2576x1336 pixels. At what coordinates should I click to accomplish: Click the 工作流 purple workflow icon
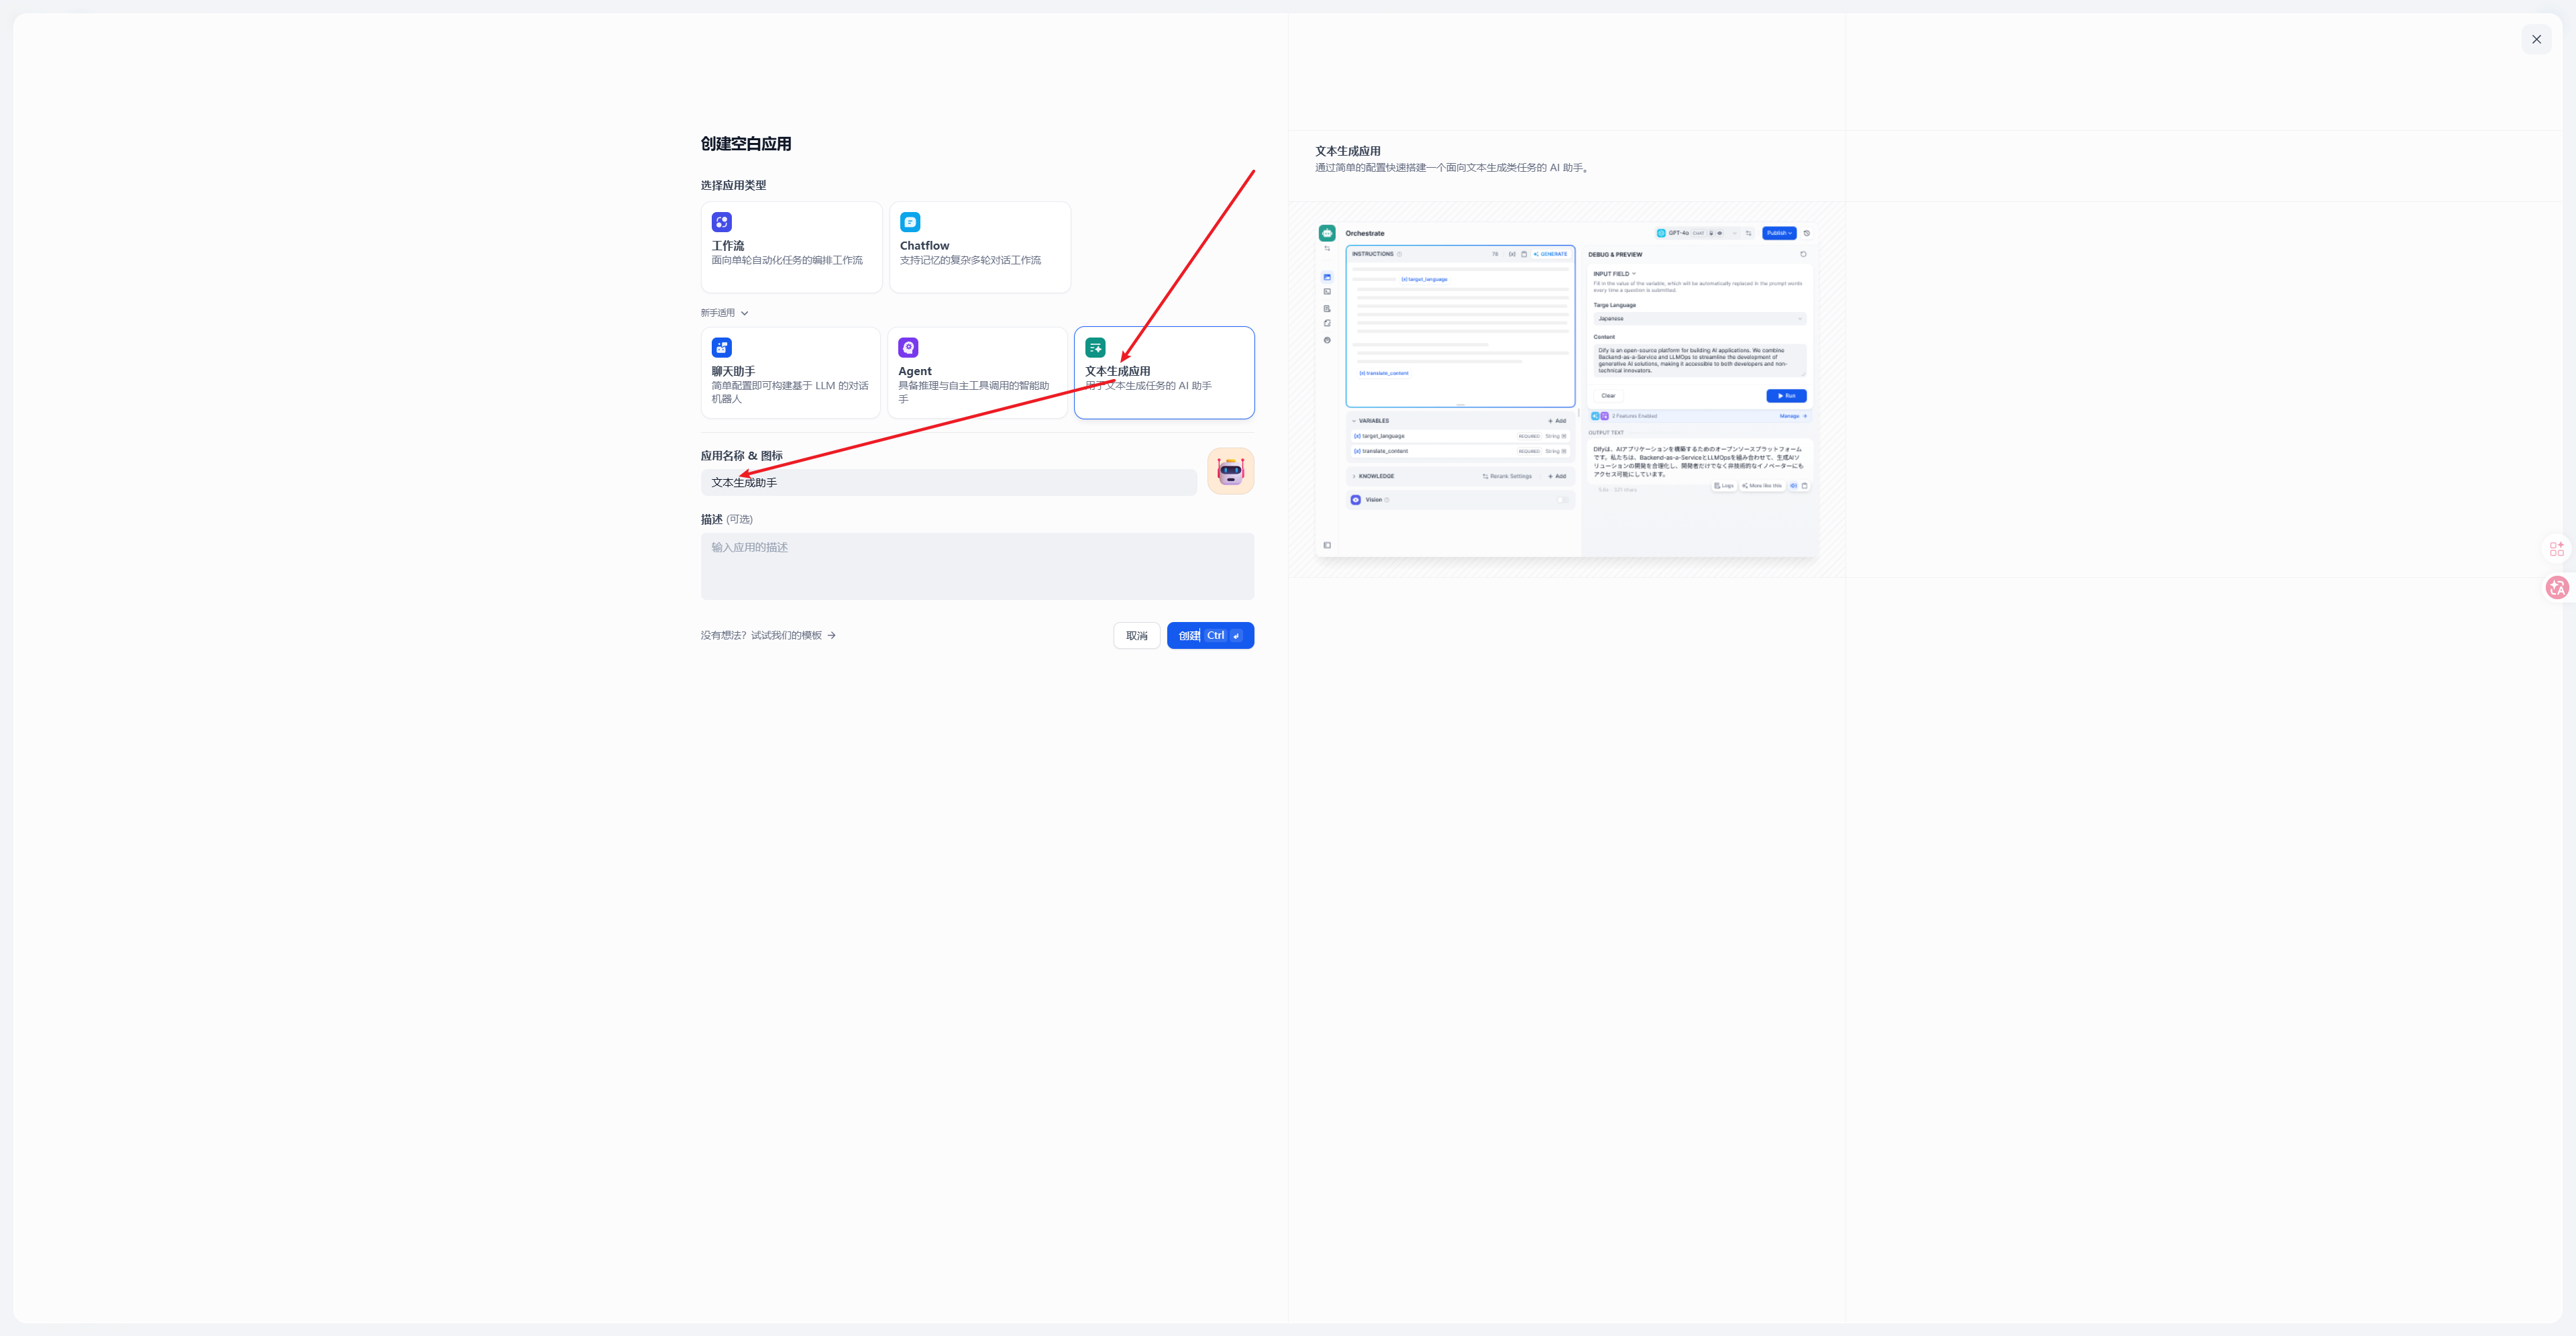point(722,222)
